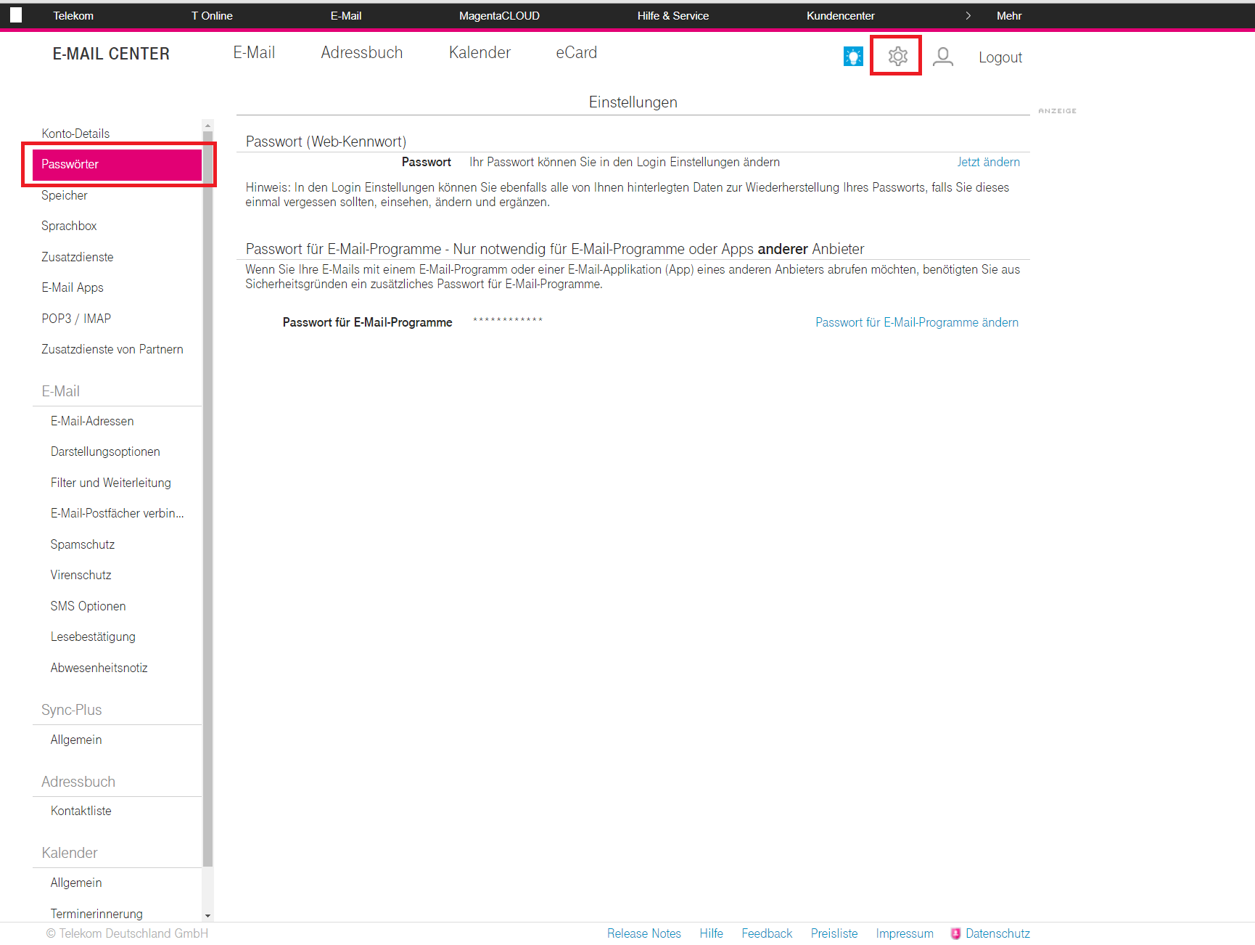Click the sidebar scrollbar thumb
Screen dimensions: 1255x945
coord(208,499)
